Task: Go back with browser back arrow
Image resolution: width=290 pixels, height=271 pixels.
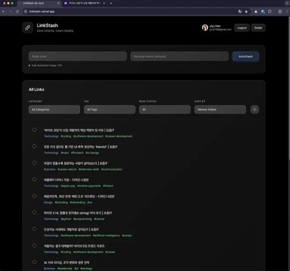Action: [4, 11]
